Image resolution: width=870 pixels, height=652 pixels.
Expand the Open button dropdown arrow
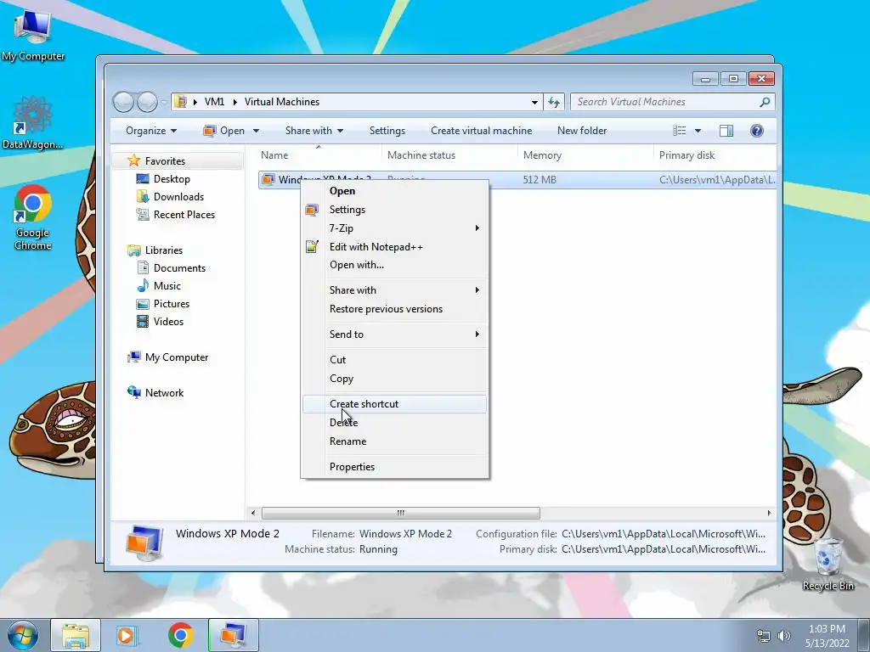pos(256,131)
